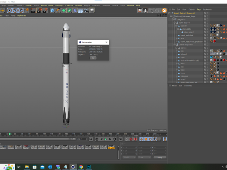Viewport: 227px width, 170px height.
Task: Click the record active objects button
Action: 126,139
